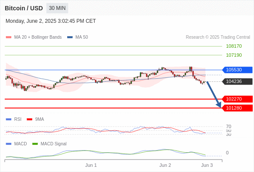
Task: Select the 105530 blue pivot price tag
Action: (x=237, y=70)
